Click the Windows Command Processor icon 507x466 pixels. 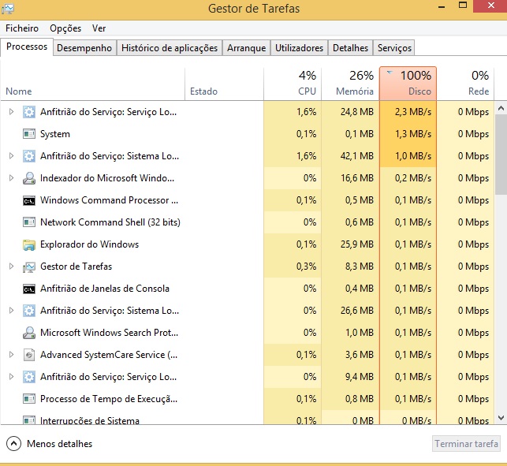[29, 200]
